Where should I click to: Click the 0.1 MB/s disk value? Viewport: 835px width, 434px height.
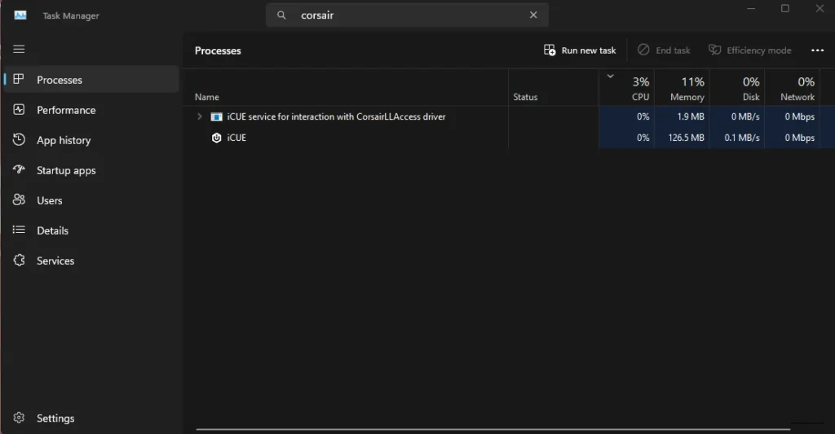[742, 138]
